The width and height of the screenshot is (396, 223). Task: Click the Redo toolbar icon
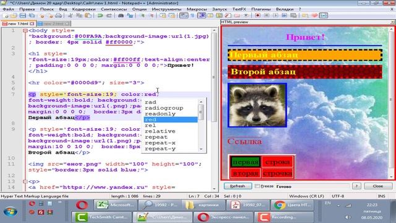point(109,15)
